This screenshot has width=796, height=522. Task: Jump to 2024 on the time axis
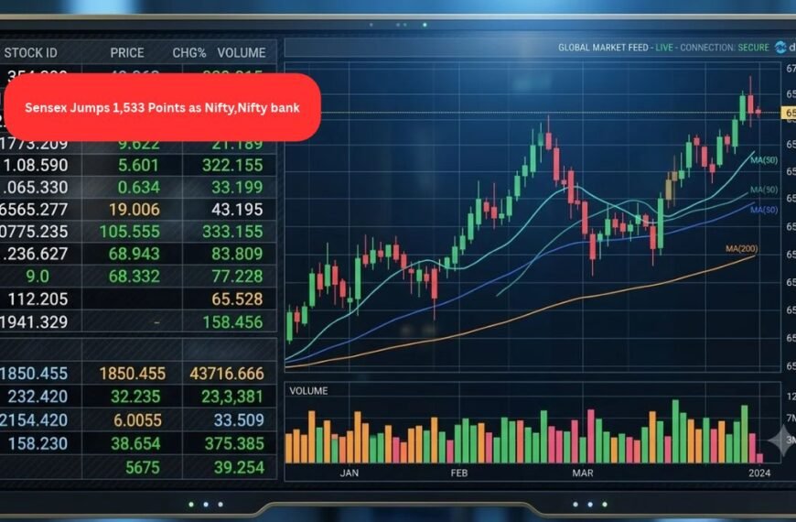[759, 473]
